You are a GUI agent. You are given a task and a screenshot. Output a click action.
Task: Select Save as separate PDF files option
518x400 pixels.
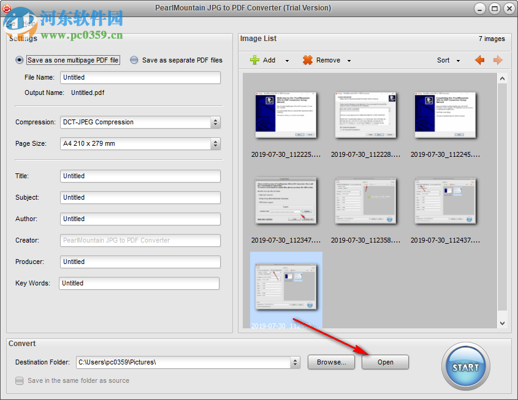[133, 61]
